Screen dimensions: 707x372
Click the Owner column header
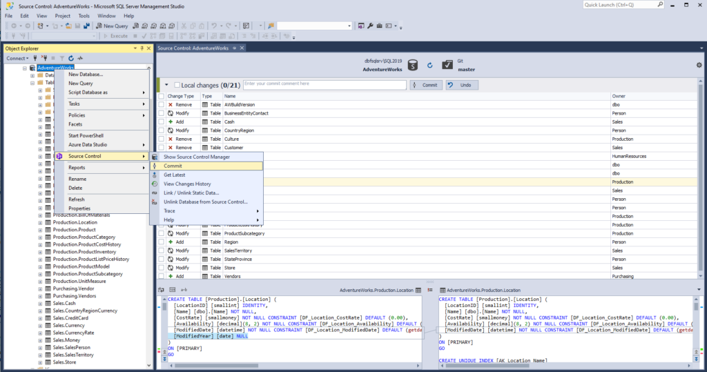click(619, 96)
